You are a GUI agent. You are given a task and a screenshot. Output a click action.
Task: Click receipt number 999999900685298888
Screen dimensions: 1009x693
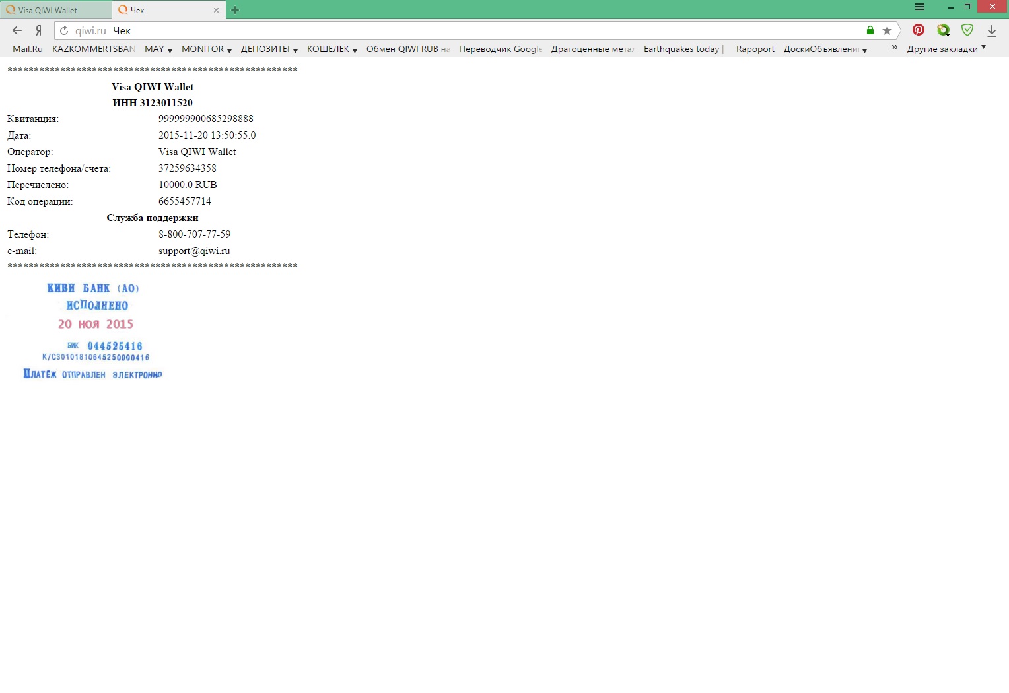(x=206, y=119)
